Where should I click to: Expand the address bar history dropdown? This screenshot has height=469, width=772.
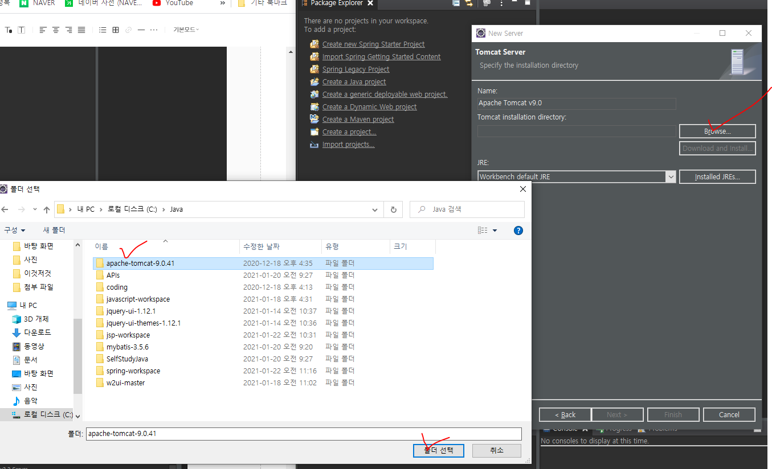pyautogui.click(x=375, y=209)
